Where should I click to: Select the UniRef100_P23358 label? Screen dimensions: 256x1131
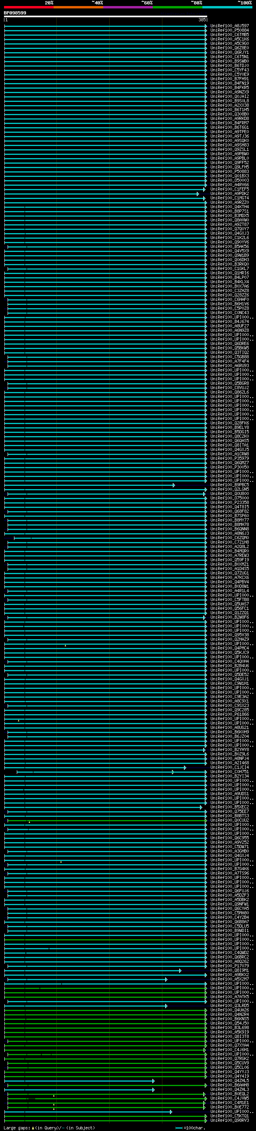tap(230, 503)
